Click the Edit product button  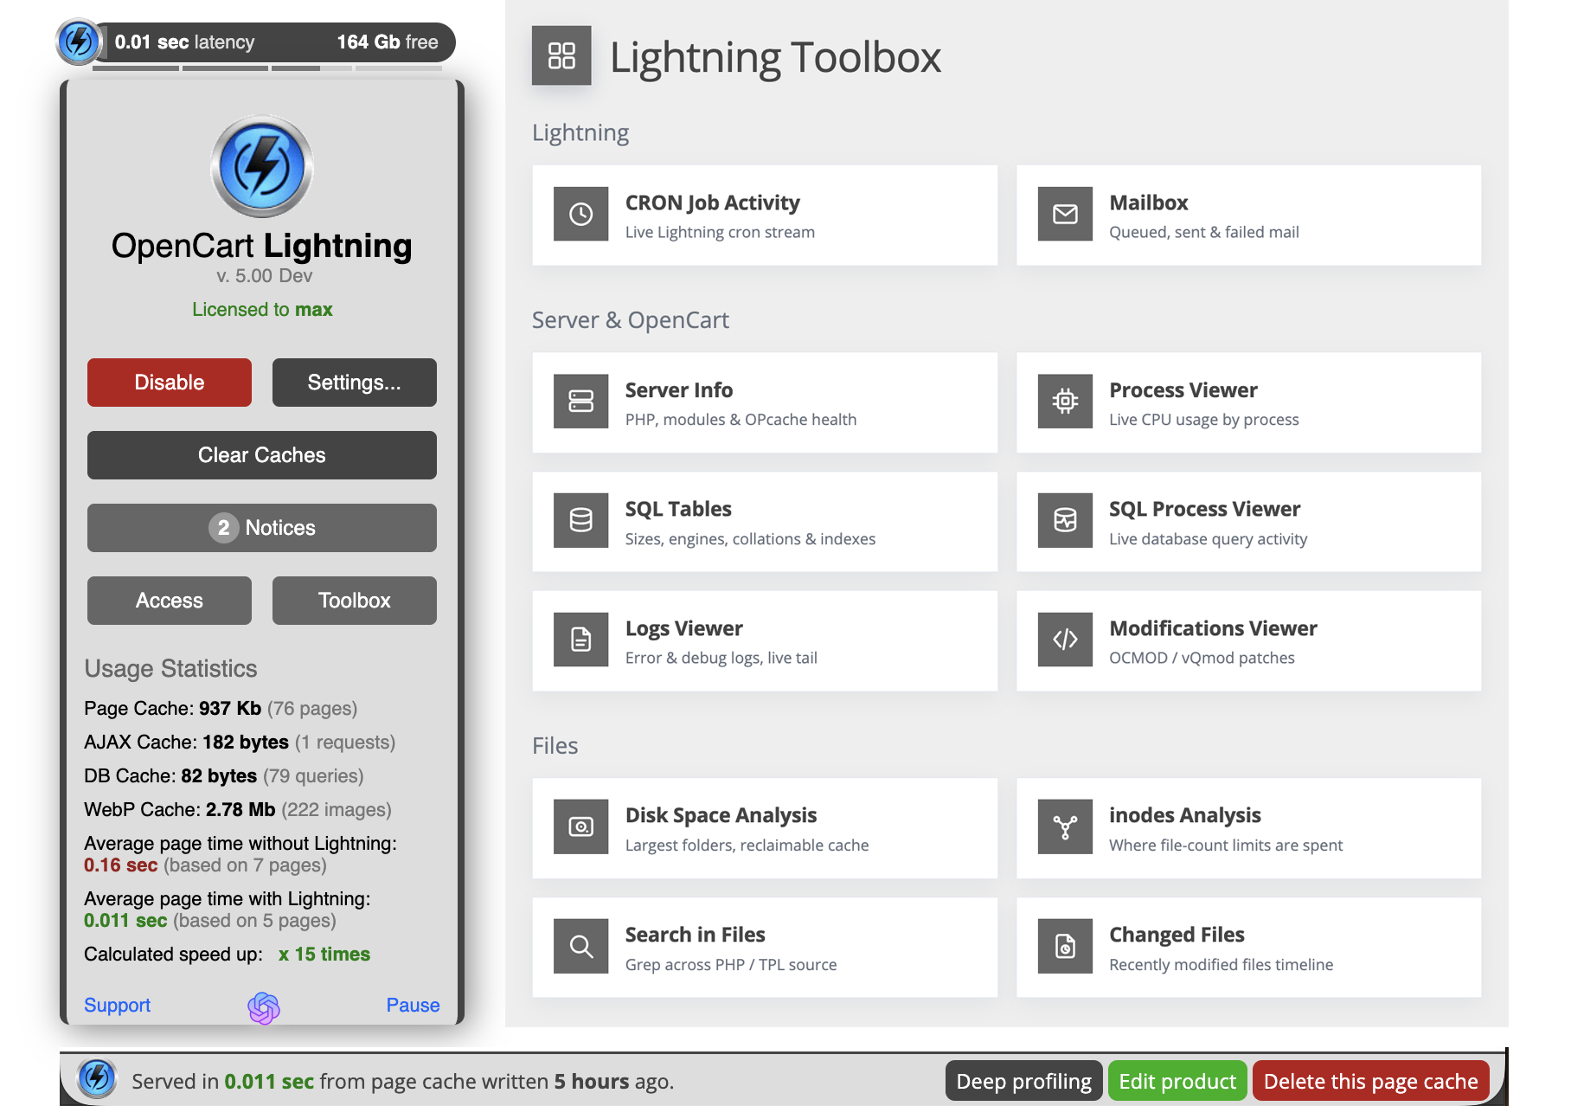click(x=1177, y=1081)
